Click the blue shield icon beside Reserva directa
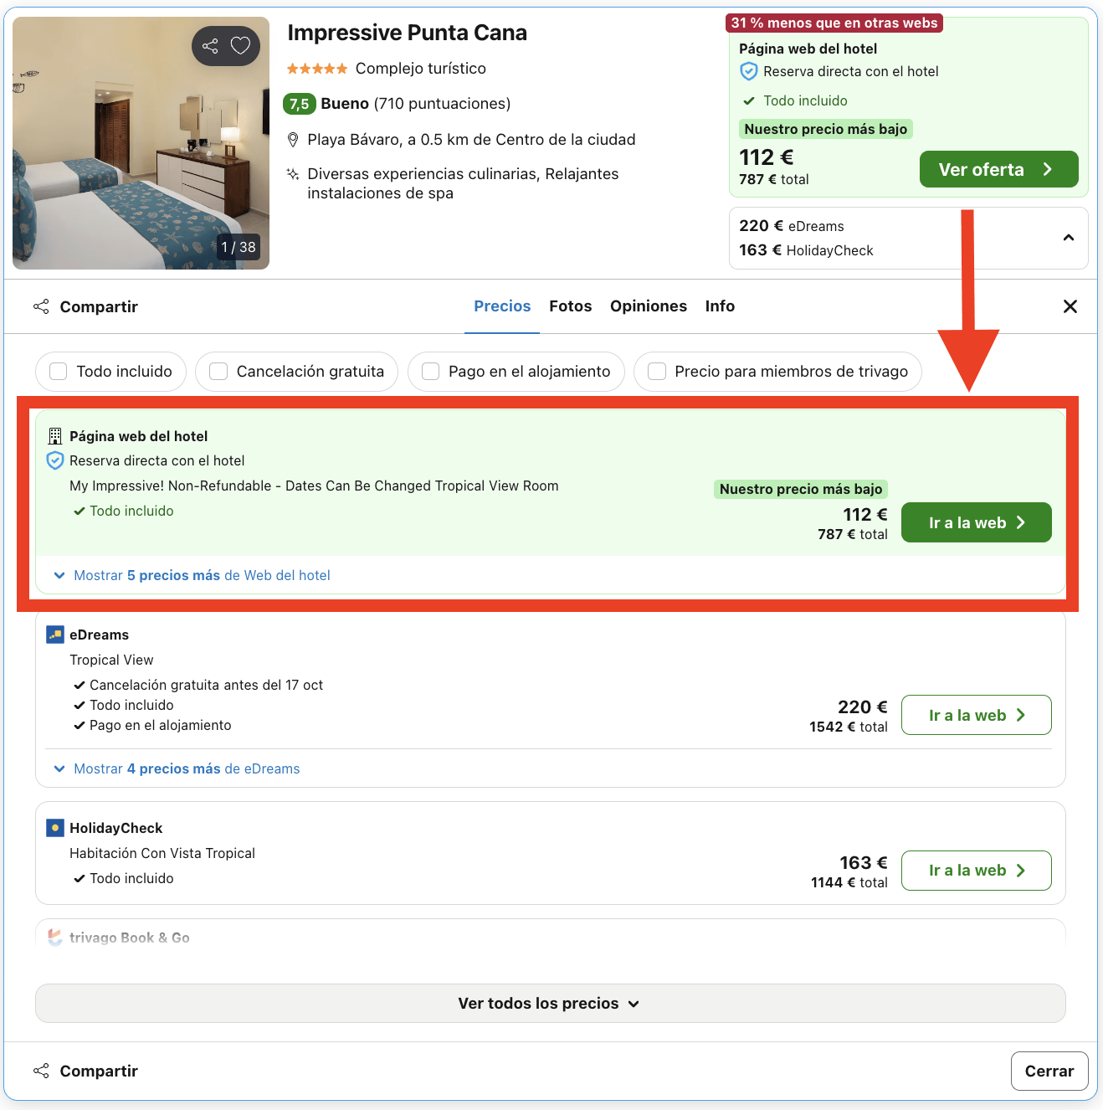The image size is (1103, 1110). (54, 460)
